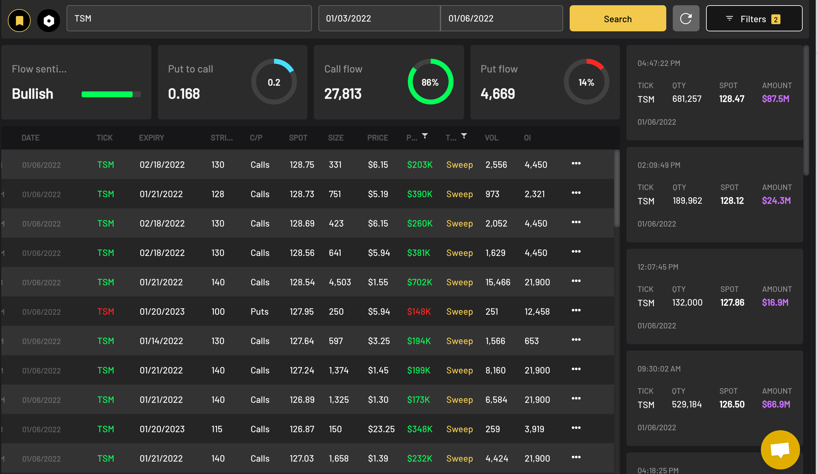Image resolution: width=817 pixels, height=474 pixels.
Task: Click the TSM ticker search field
Action: 189,19
